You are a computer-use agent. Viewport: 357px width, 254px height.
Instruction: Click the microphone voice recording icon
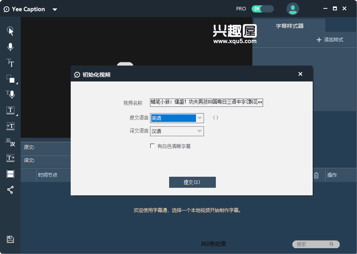10,47
